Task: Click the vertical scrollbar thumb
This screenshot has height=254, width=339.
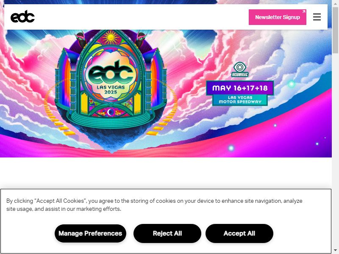Action: point(335,30)
